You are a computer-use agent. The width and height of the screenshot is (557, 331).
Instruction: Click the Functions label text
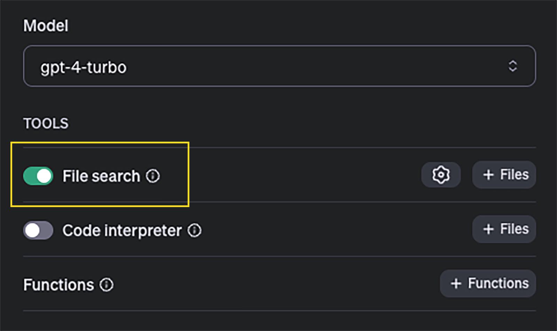point(59,285)
